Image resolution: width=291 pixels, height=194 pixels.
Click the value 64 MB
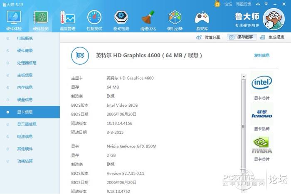coord(113,87)
